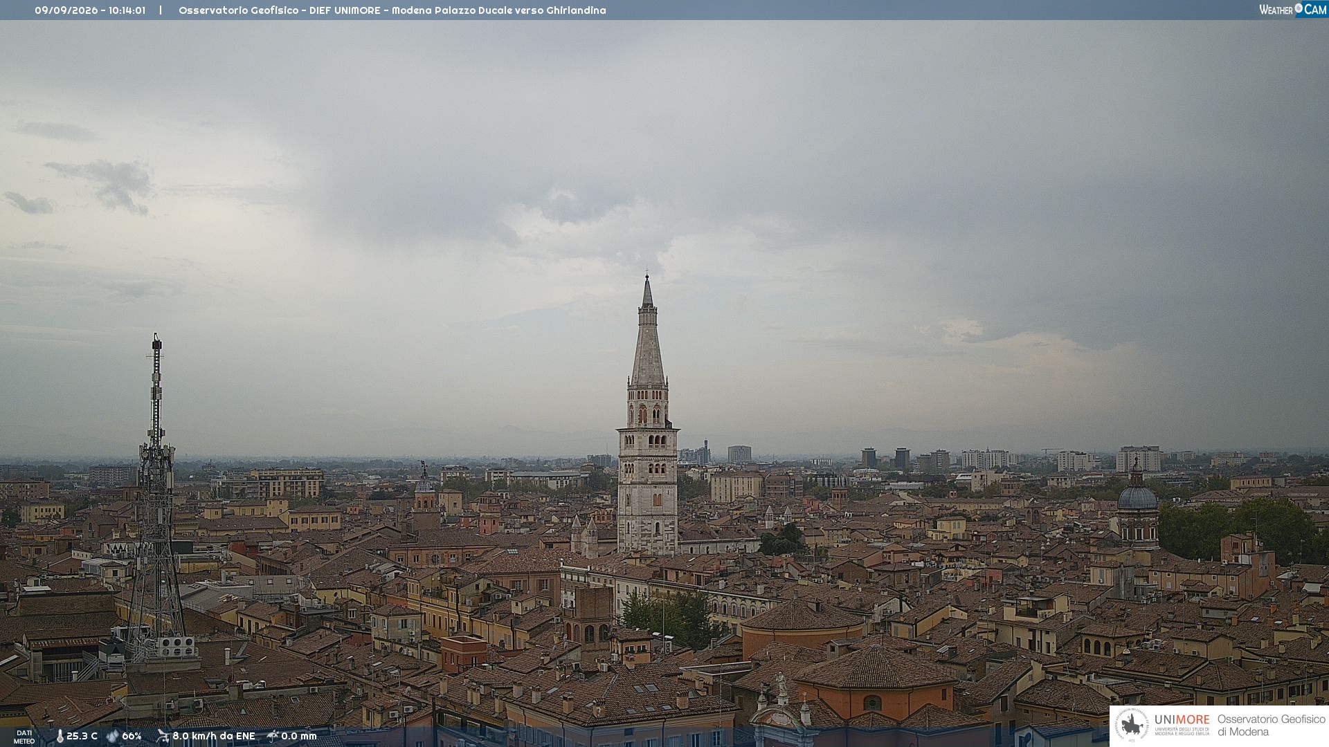
Task: Click the 66% humidity value
Action: coord(132,736)
